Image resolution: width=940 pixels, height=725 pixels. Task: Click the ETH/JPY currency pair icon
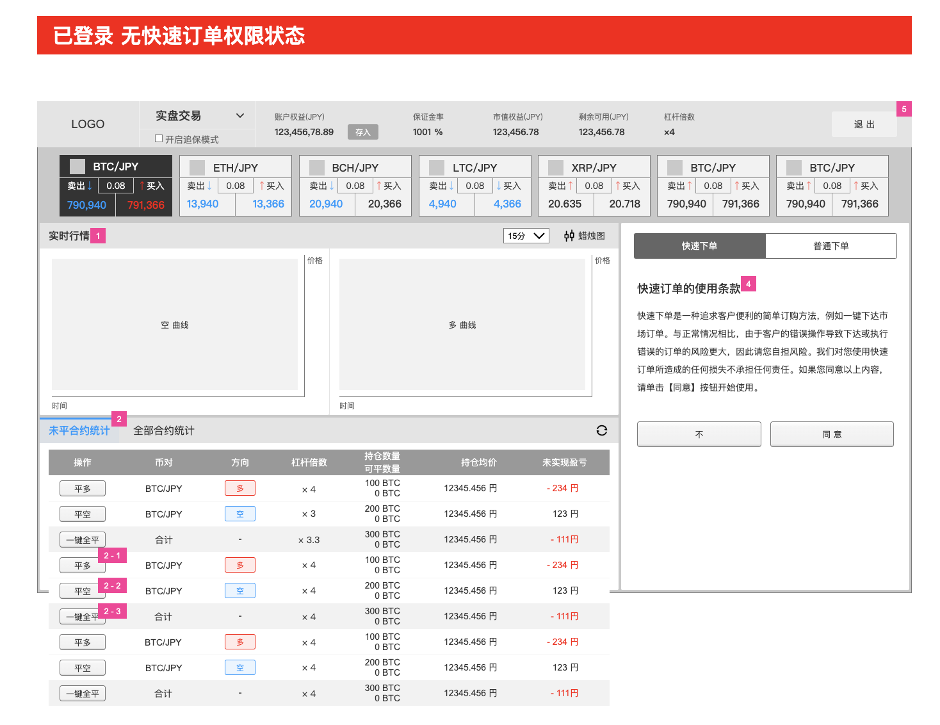[x=197, y=168]
